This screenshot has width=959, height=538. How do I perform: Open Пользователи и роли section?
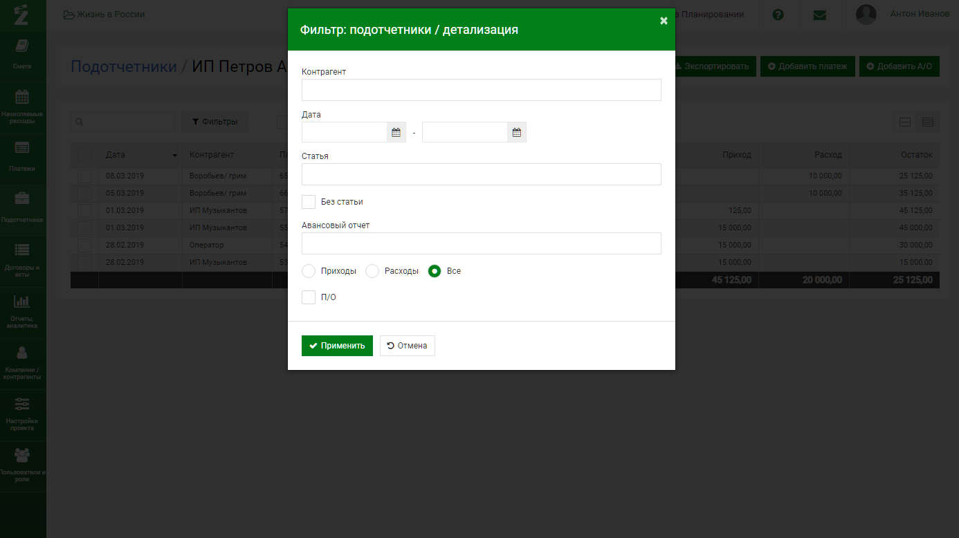pyautogui.click(x=22, y=466)
